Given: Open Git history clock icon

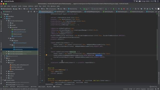Looking at the screenshot, I should pyautogui.click(x=135, y=9).
